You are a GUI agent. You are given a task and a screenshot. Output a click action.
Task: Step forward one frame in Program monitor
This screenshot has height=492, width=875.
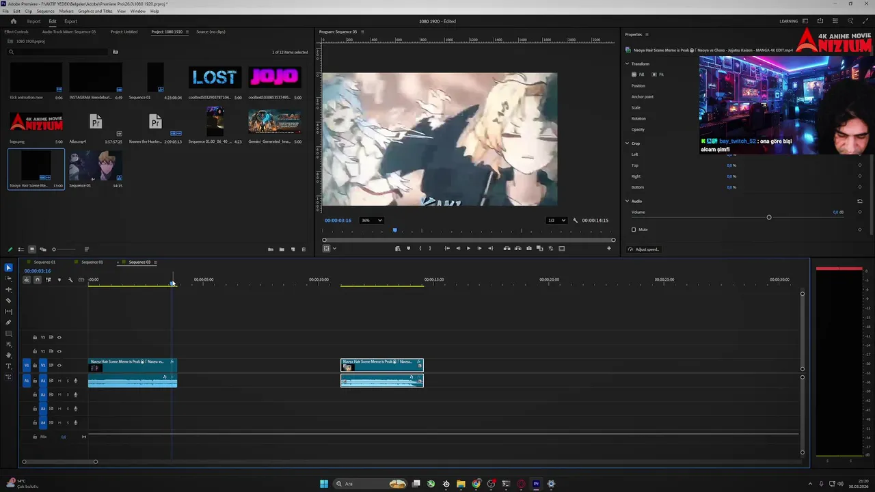(x=479, y=248)
